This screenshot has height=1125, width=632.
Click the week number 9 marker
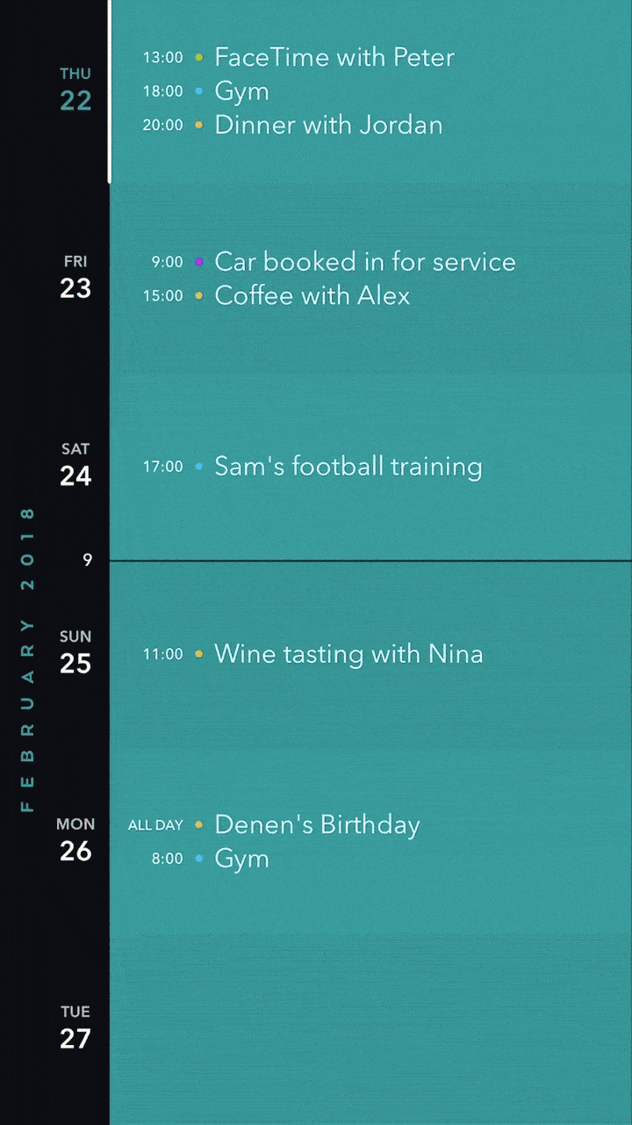pos(87,560)
